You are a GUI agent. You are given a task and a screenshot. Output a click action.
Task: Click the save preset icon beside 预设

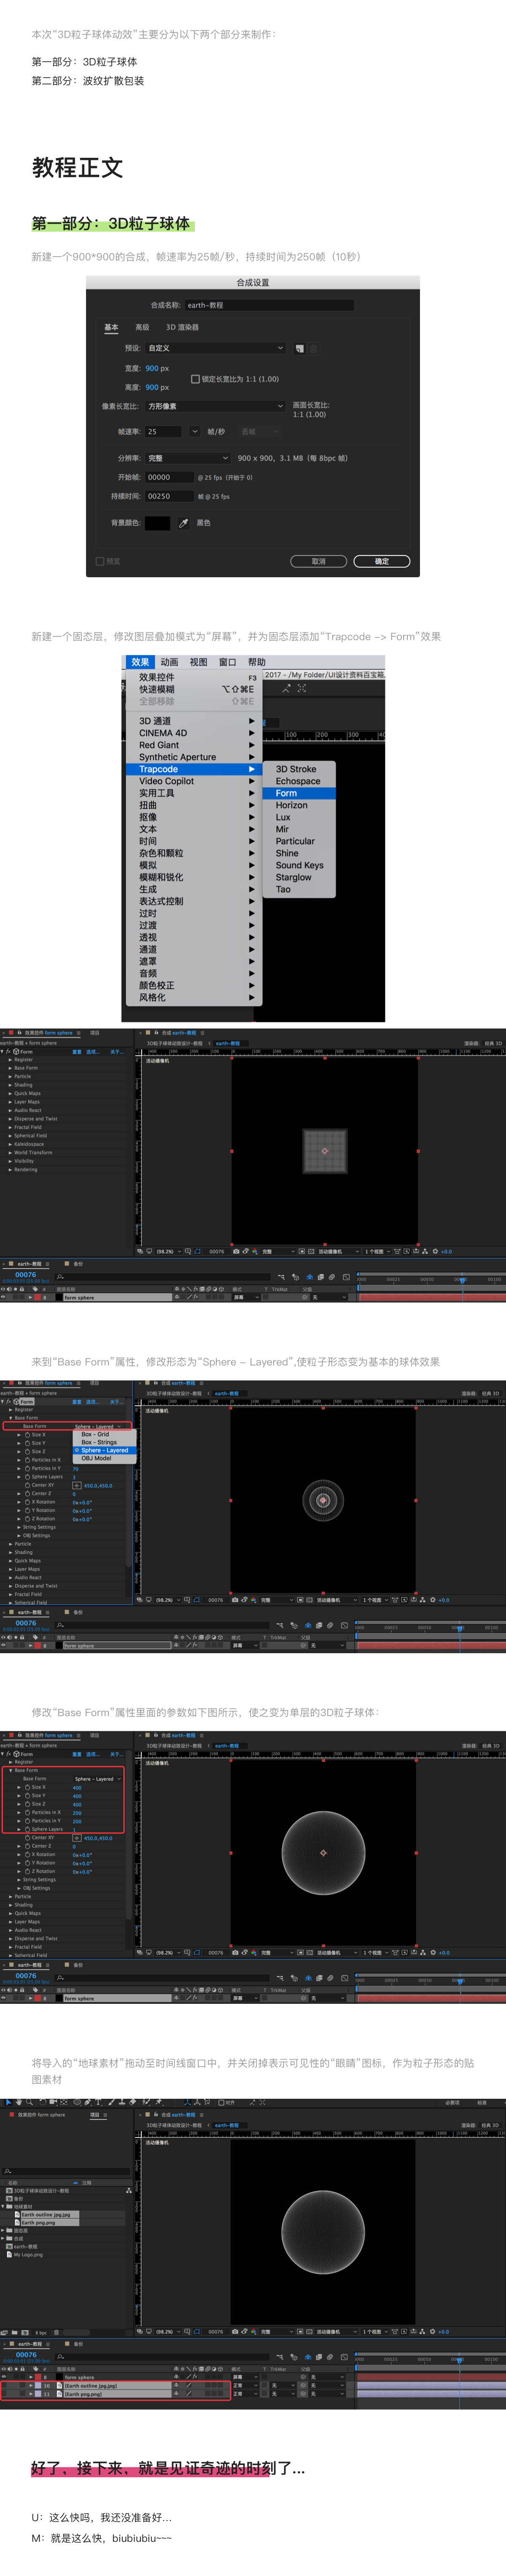(x=299, y=348)
